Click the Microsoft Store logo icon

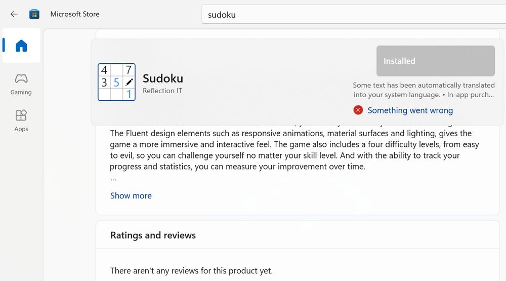coord(34,14)
